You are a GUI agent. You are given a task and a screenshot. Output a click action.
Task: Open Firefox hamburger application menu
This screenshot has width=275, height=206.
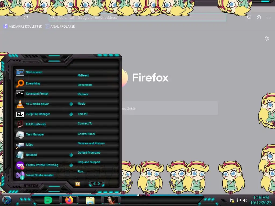269,17
